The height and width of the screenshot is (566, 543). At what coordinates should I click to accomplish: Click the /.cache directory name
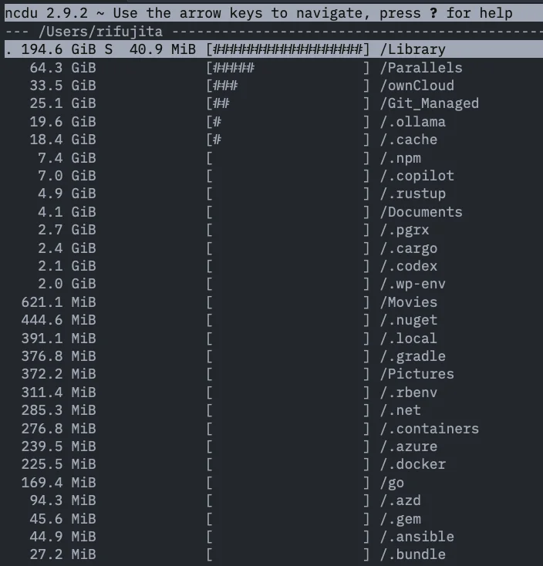pos(409,140)
